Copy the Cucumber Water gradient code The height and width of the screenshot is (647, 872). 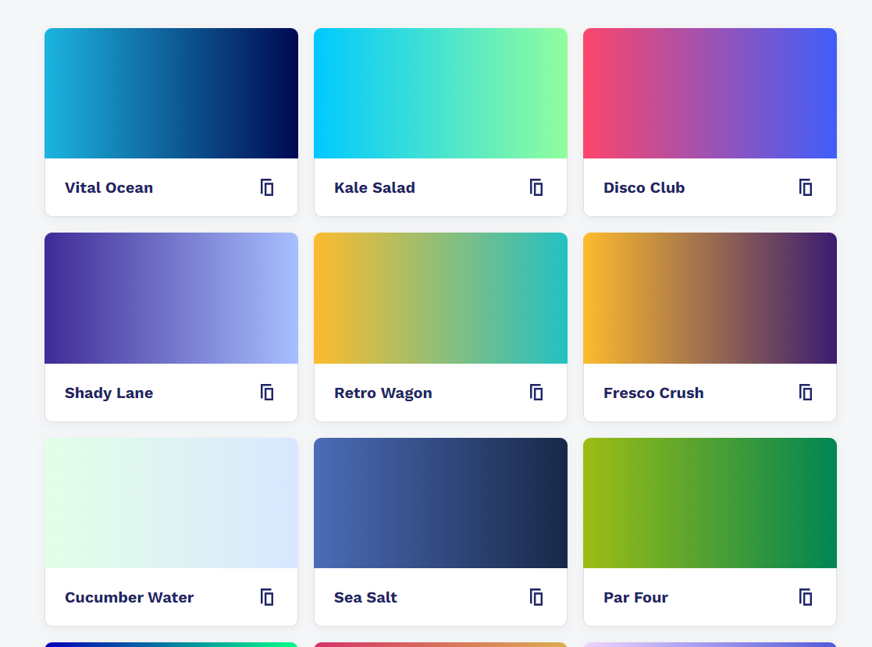[x=267, y=597]
